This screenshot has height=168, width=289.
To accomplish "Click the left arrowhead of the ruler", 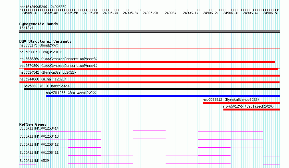I will tap(20, 10).
